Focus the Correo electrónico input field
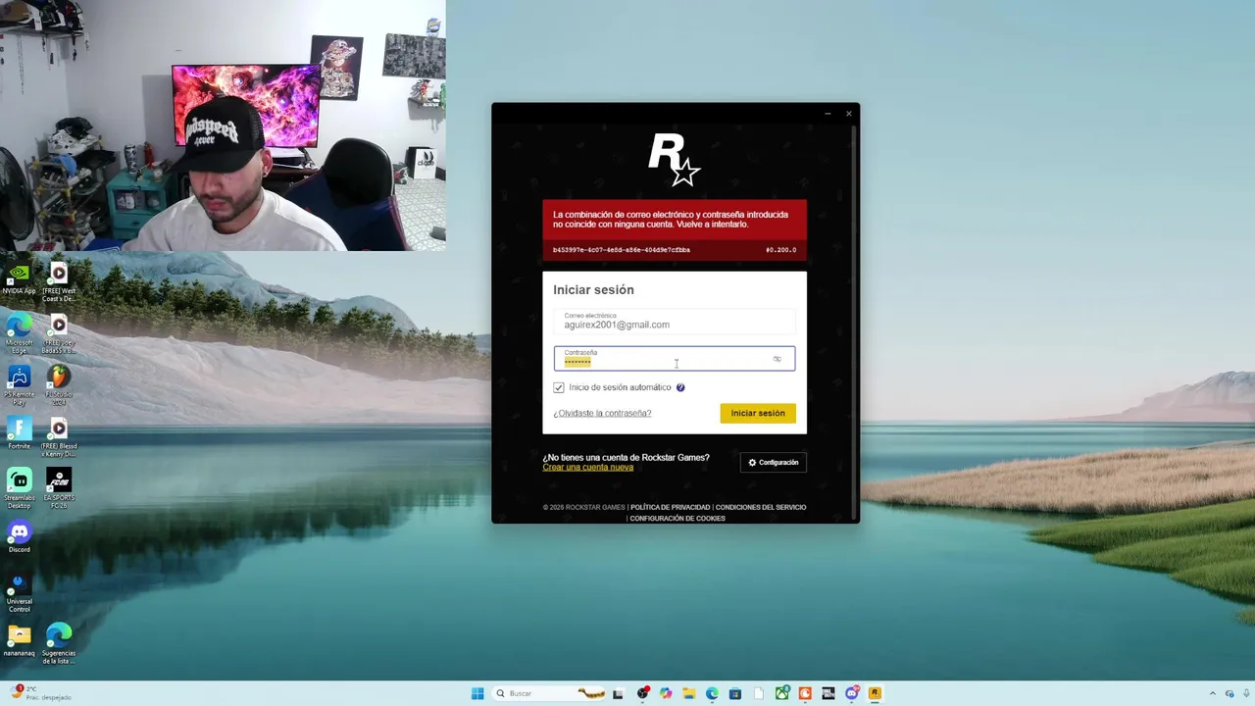Screen dimensions: 1255x706 [675, 322]
